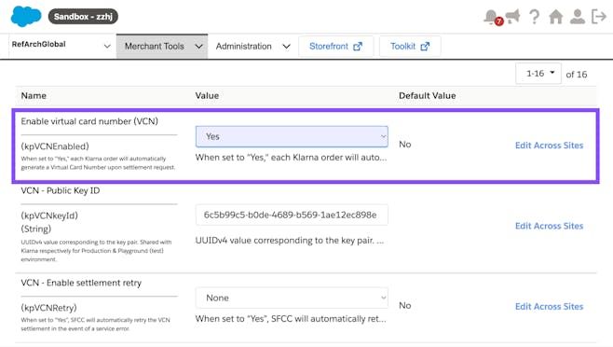The width and height of the screenshot is (613, 347).
Task: Go to home via house icon
Action: 555,17
